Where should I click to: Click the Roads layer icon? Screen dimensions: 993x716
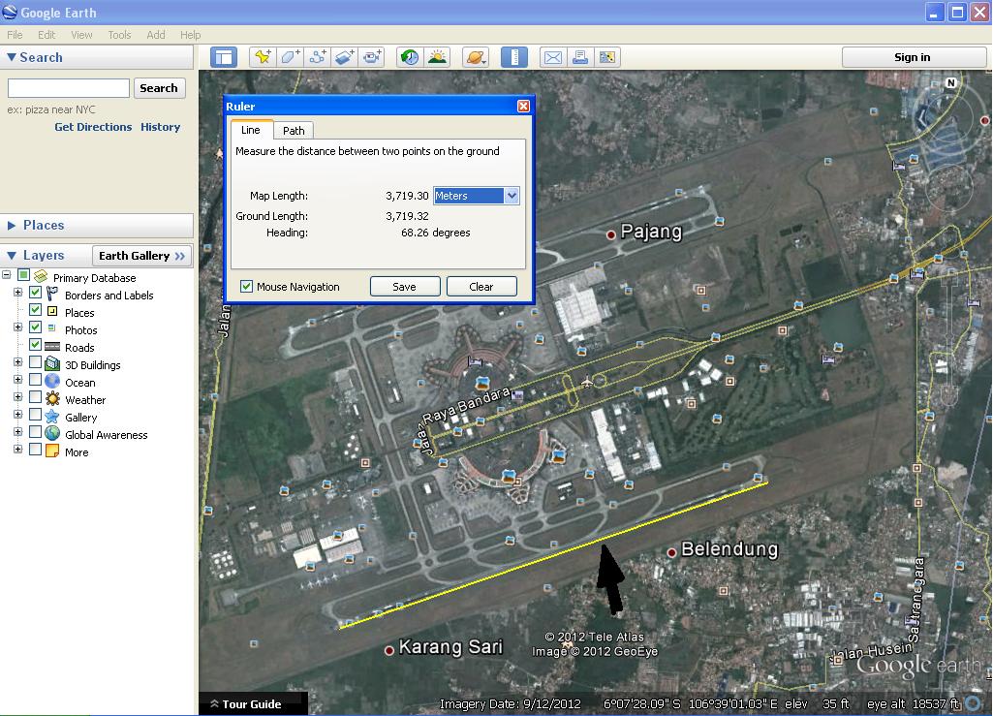[x=52, y=347]
